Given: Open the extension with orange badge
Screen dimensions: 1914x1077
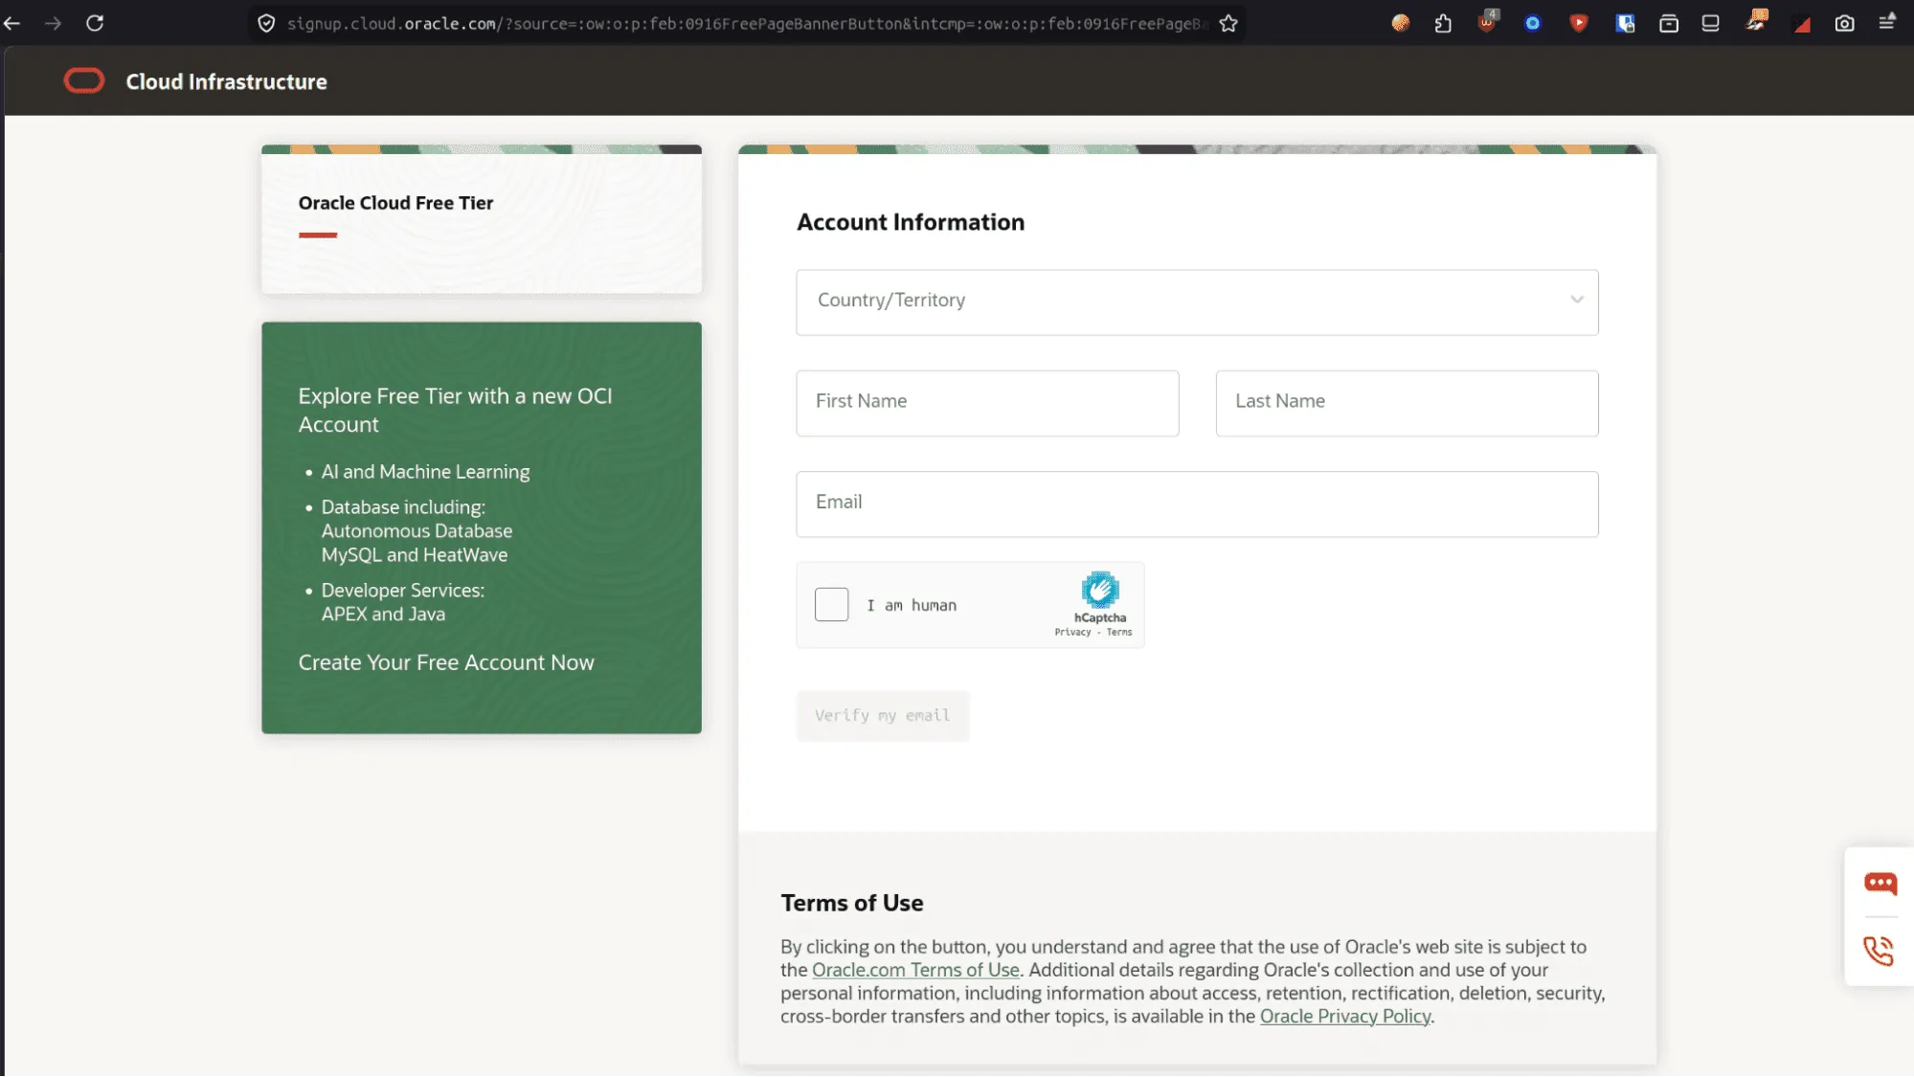Looking at the screenshot, I should (x=1756, y=21).
